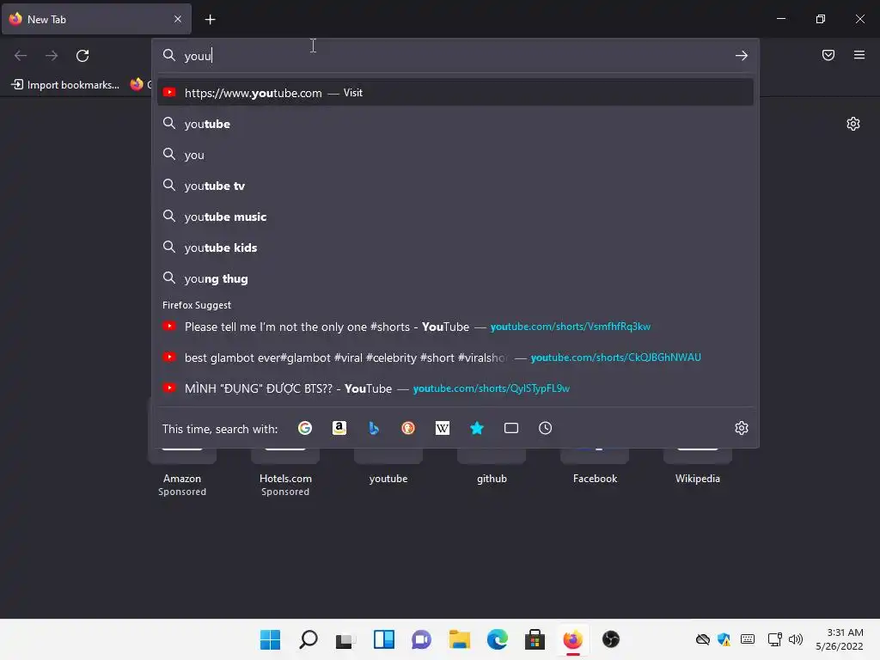Image resolution: width=880 pixels, height=660 pixels.
Task: Search this time with Bing icon
Action: click(373, 428)
